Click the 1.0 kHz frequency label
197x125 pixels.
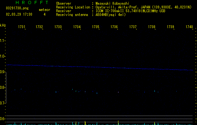pyautogui.click(x=3, y=56)
